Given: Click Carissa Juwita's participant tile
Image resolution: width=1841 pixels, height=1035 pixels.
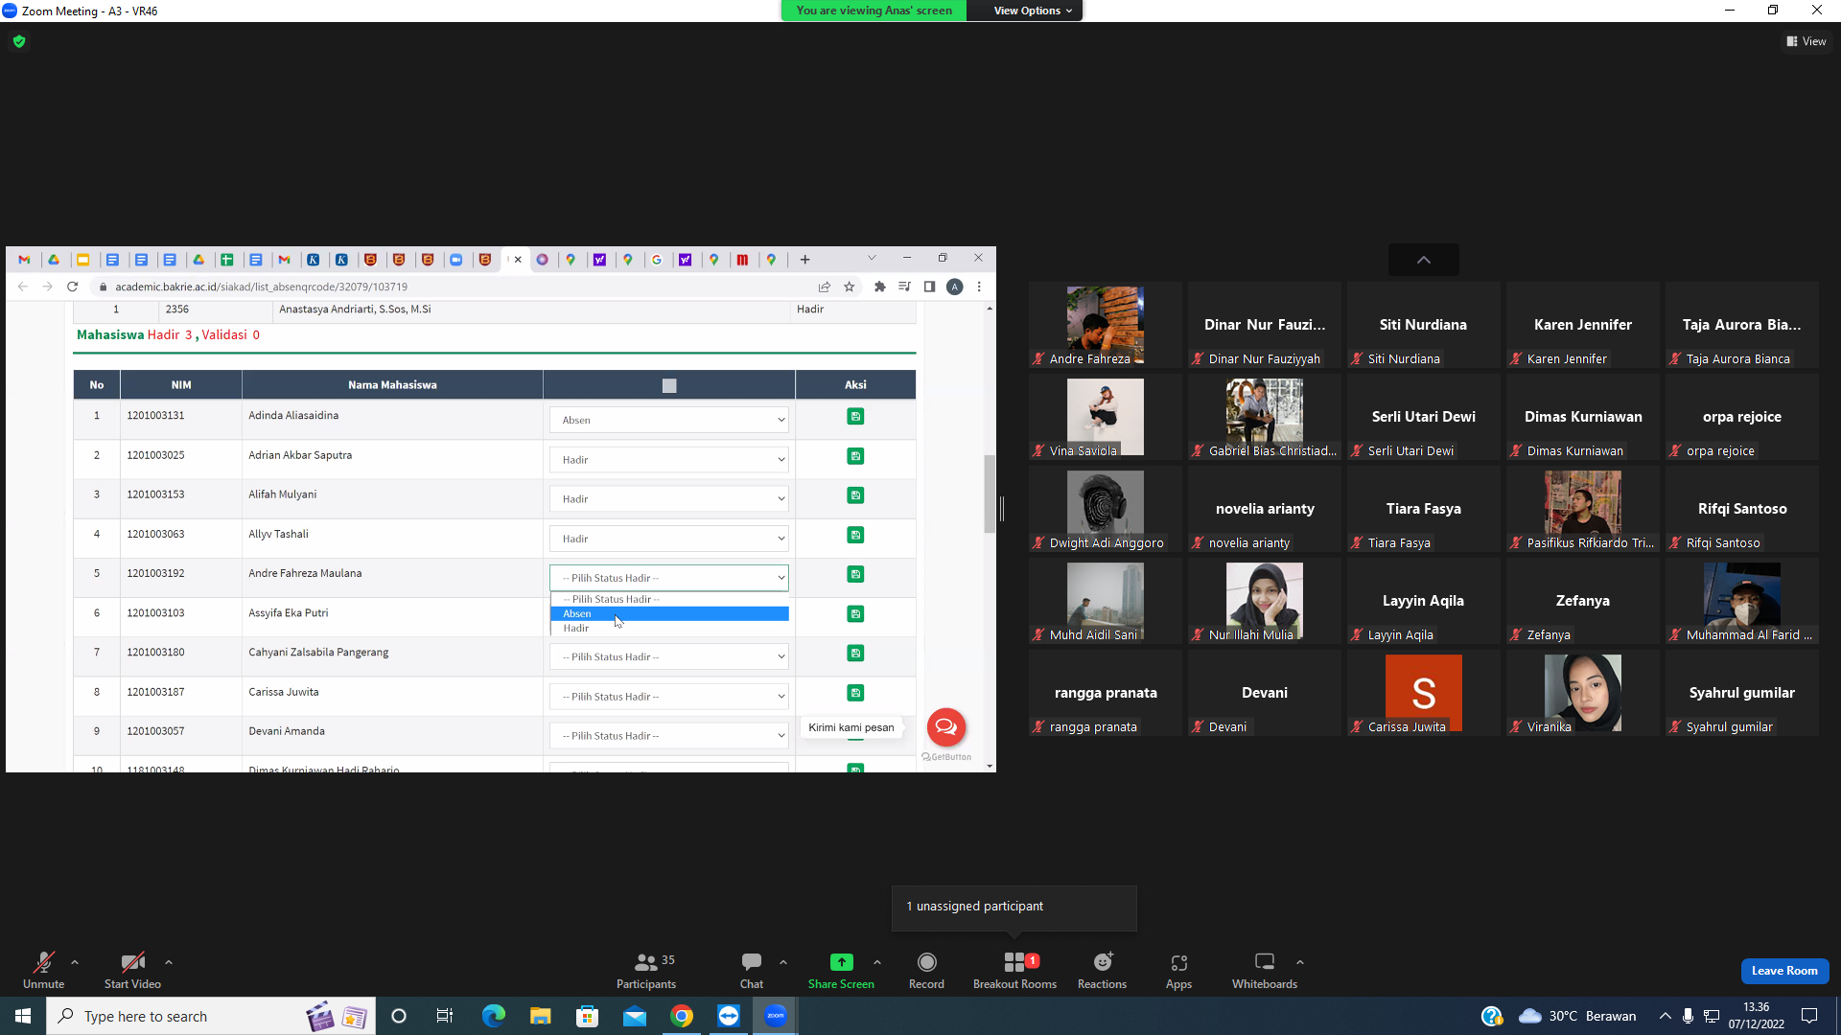Looking at the screenshot, I should click(1423, 693).
